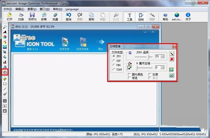Click 导出 arrow in the Free Icon Tool image
This screenshot has width=210, height=138.
click(100, 45)
